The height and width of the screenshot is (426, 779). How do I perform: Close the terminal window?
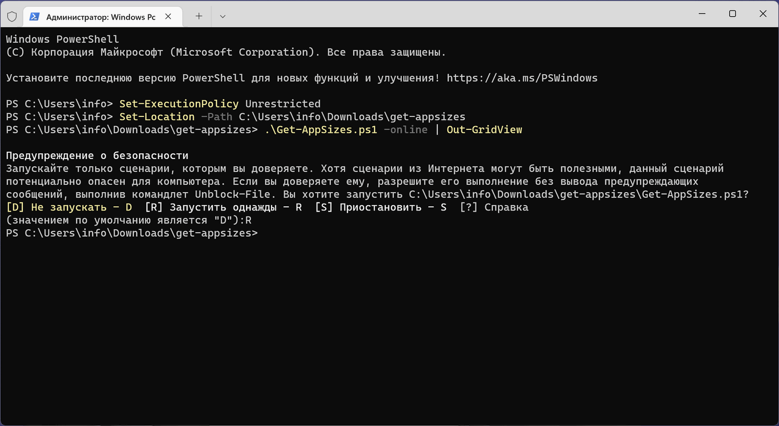(x=763, y=14)
